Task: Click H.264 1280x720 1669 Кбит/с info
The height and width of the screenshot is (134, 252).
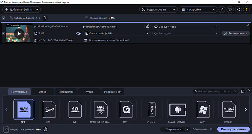Action: coord(56,40)
